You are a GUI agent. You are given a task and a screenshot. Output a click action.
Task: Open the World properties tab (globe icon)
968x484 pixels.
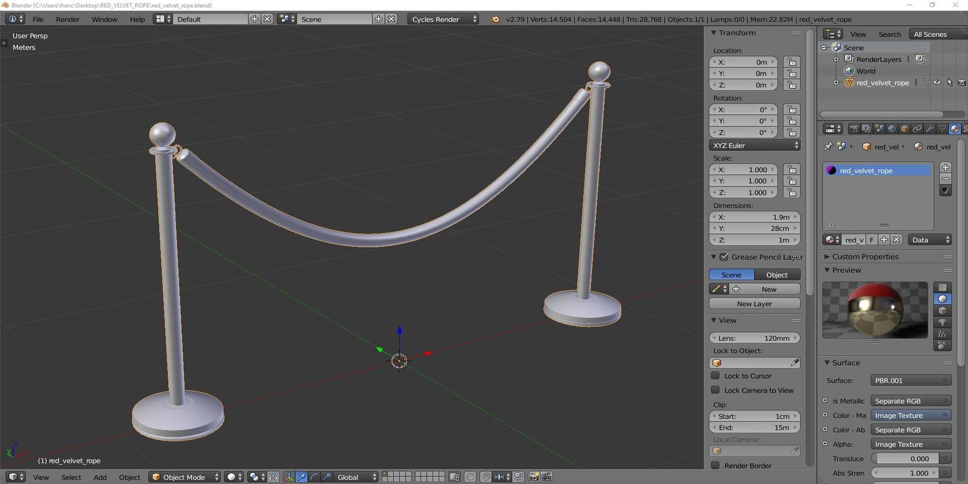click(x=891, y=129)
